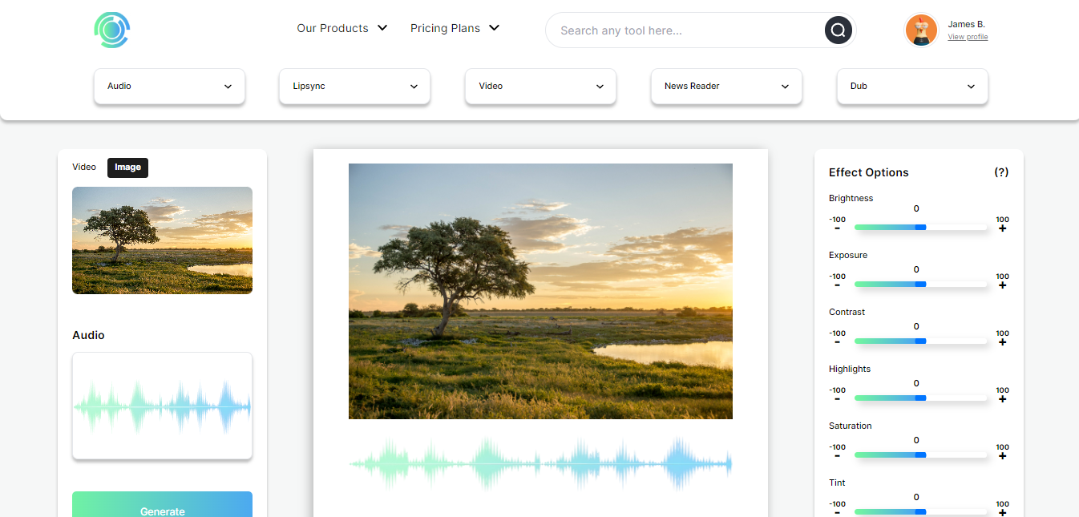Select the Image tab
Screen dimensions: 1079x517
pyautogui.click(x=127, y=168)
